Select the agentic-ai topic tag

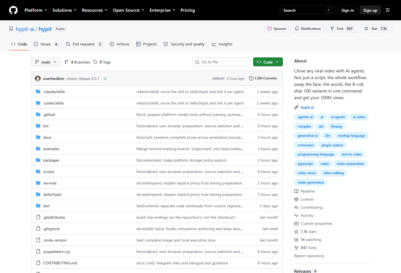305,117
